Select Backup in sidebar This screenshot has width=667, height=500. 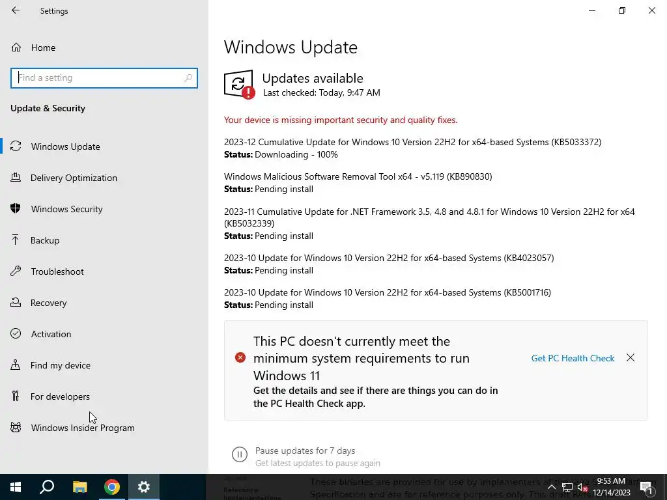45,240
